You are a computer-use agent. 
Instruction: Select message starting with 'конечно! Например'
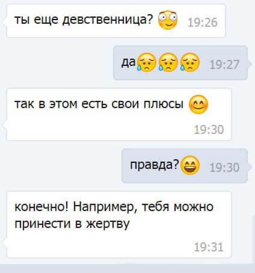(119, 224)
